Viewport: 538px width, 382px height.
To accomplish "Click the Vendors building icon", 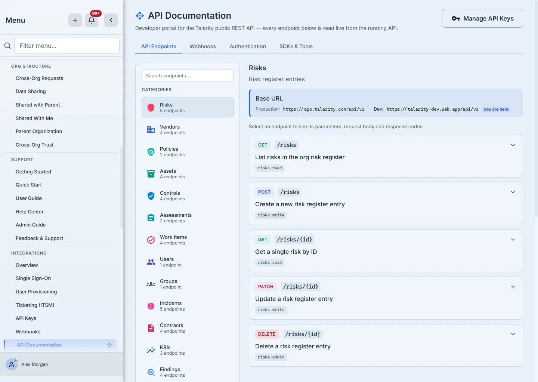I will pos(151,130).
